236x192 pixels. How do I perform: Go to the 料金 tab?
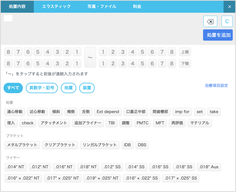[x=137, y=7]
